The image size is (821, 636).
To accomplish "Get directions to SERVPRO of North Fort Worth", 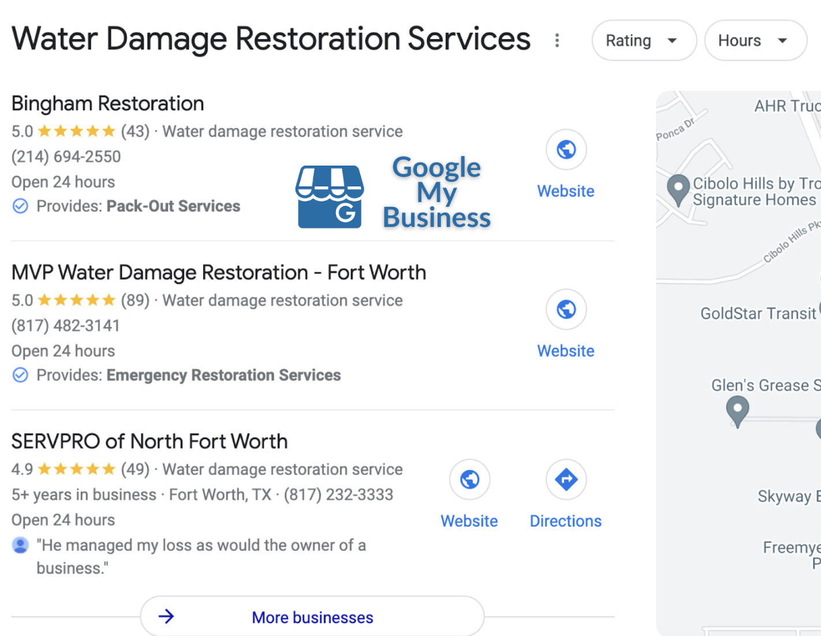I will pos(566,479).
